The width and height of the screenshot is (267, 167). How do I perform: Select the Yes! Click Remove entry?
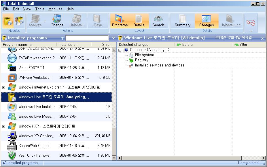[x=56, y=156]
